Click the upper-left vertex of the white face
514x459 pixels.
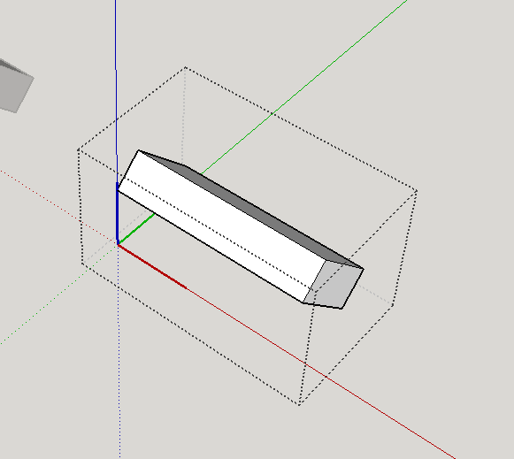[x=139, y=150]
